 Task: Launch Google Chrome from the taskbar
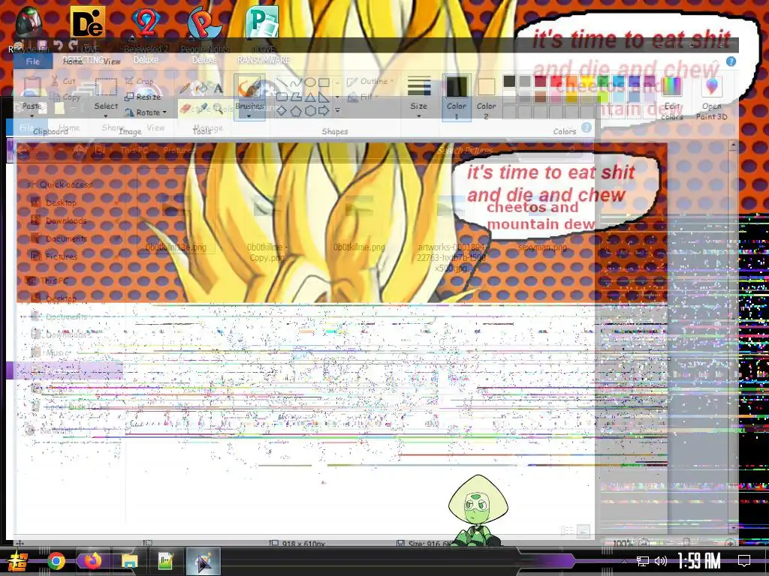click(56, 561)
